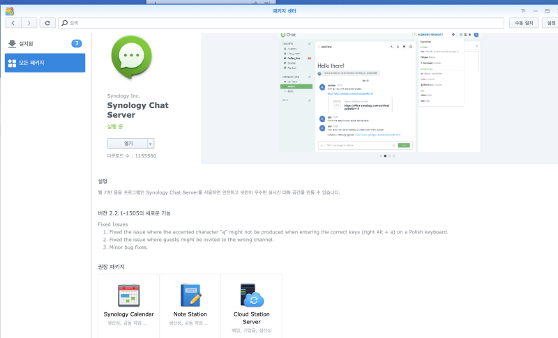Expand the dropdown arrow next to 열기
This screenshot has width=558, height=338.
click(151, 144)
